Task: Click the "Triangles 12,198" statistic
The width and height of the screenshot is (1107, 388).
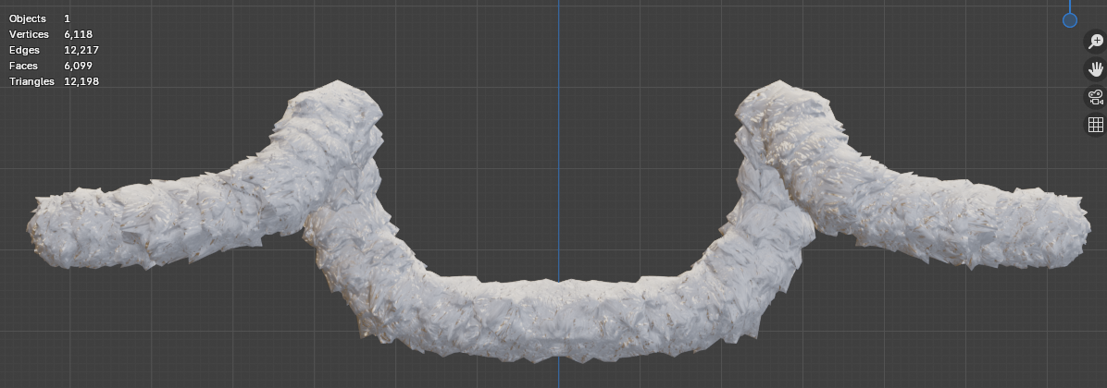Action: (54, 81)
